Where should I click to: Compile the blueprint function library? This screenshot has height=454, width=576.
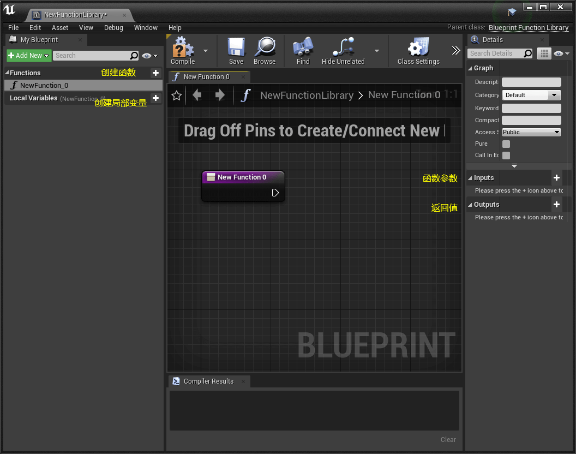coord(183,51)
